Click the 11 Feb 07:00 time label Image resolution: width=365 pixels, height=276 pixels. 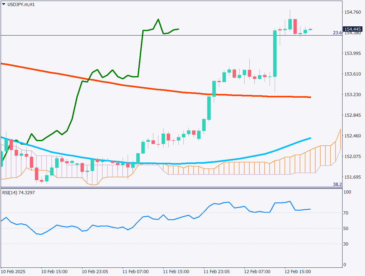[136, 272]
